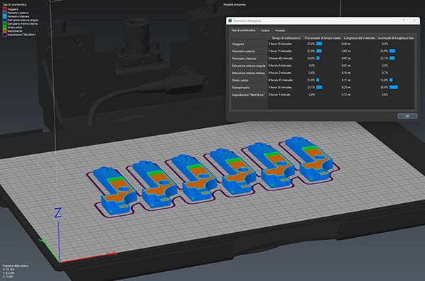Click the orange Riempimento legend swatch
The image size is (425, 281).
click(5, 31)
